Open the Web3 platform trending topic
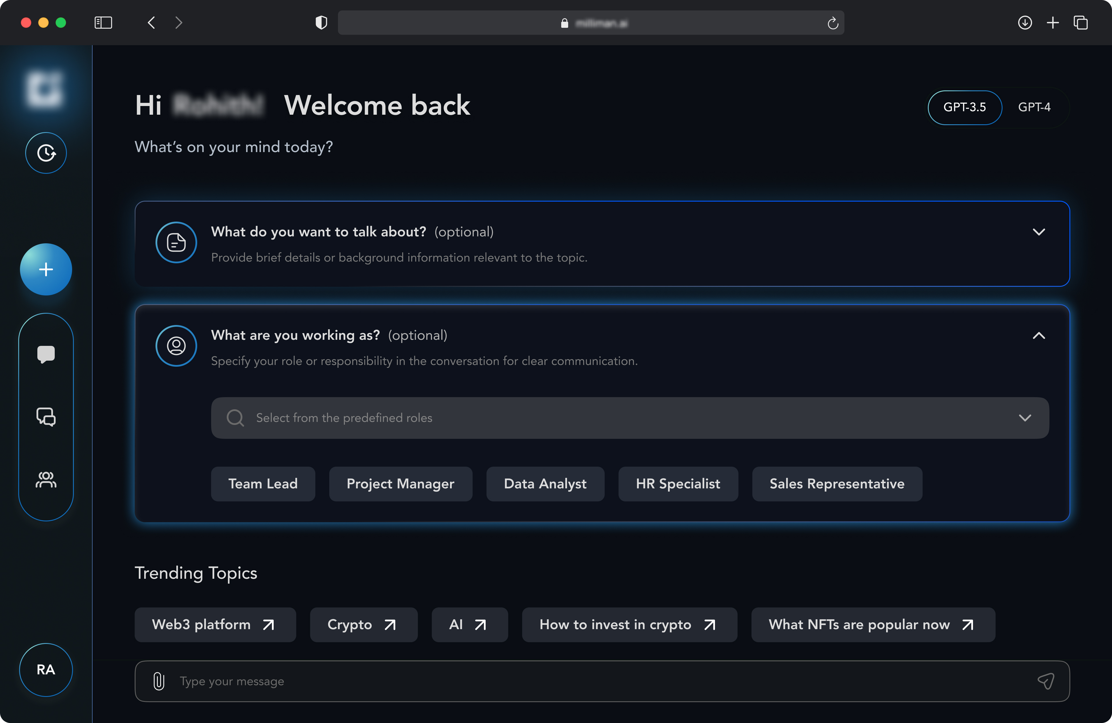1112x723 pixels. [x=215, y=625]
